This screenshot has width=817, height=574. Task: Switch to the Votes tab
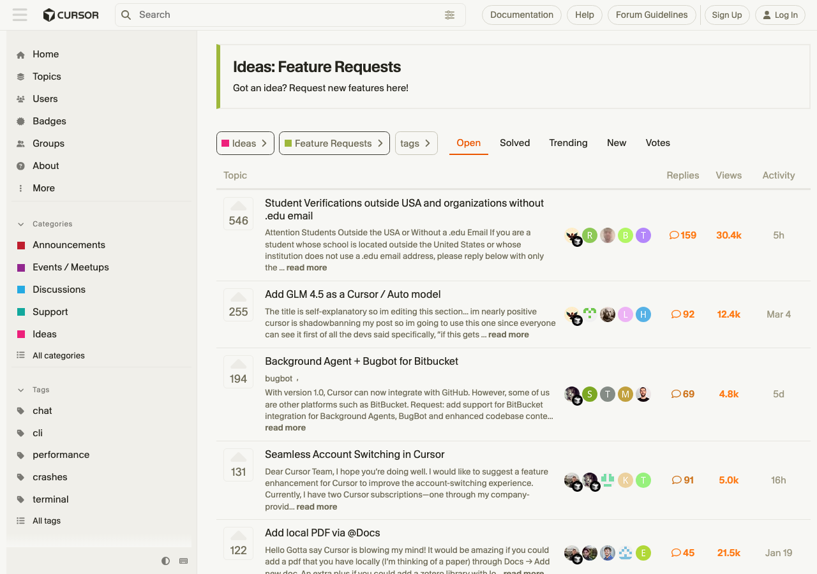(657, 143)
